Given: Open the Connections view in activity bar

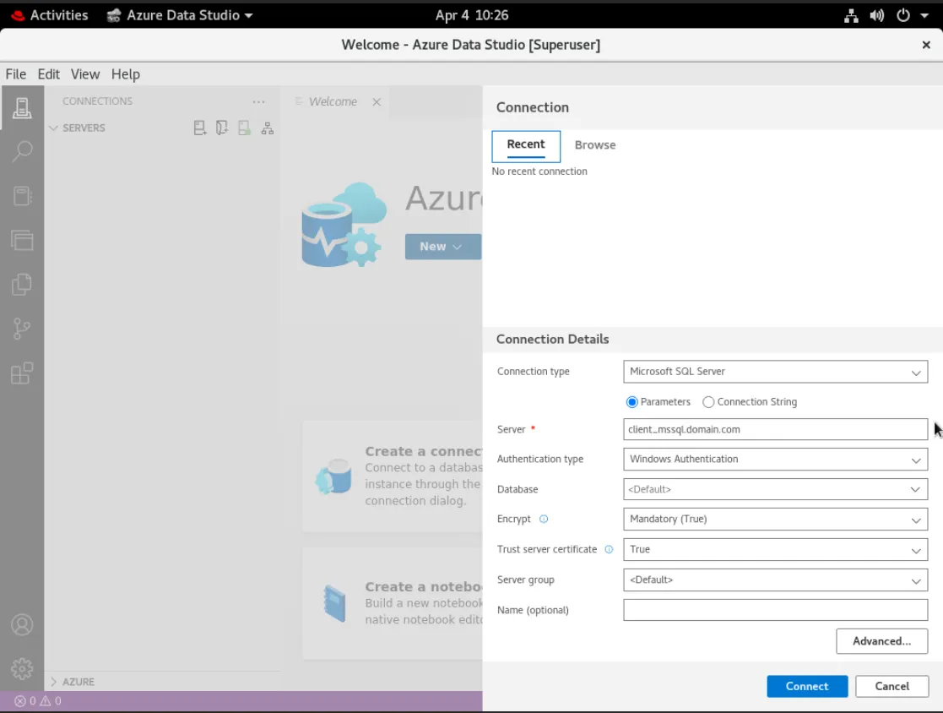Looking at the screenshot, I should (x=22, y=108).
